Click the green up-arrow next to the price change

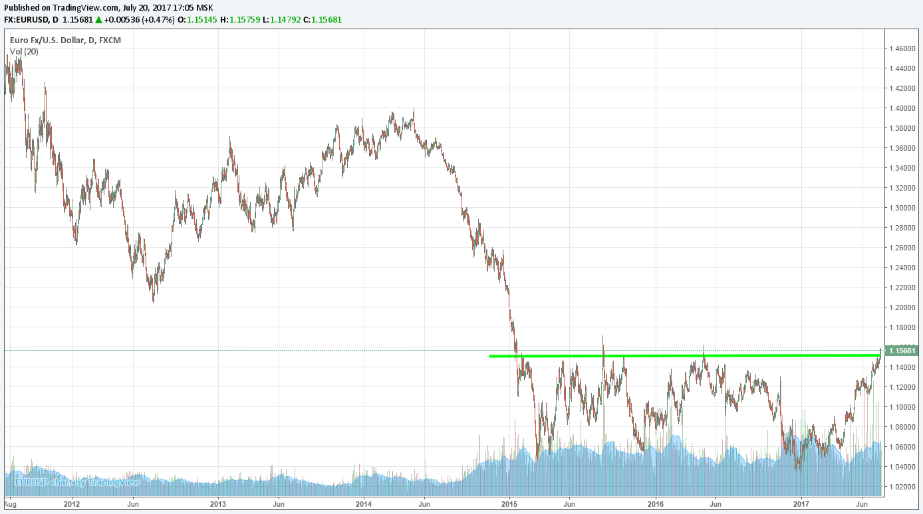tap(98, 20)
